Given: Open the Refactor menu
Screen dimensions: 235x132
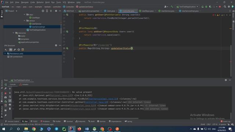Looking at the screenshot, I should (40, 2).
